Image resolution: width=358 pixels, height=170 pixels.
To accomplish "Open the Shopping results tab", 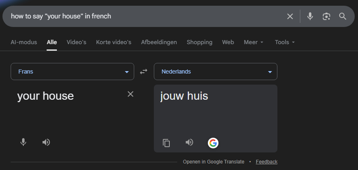I will point(199,42).
